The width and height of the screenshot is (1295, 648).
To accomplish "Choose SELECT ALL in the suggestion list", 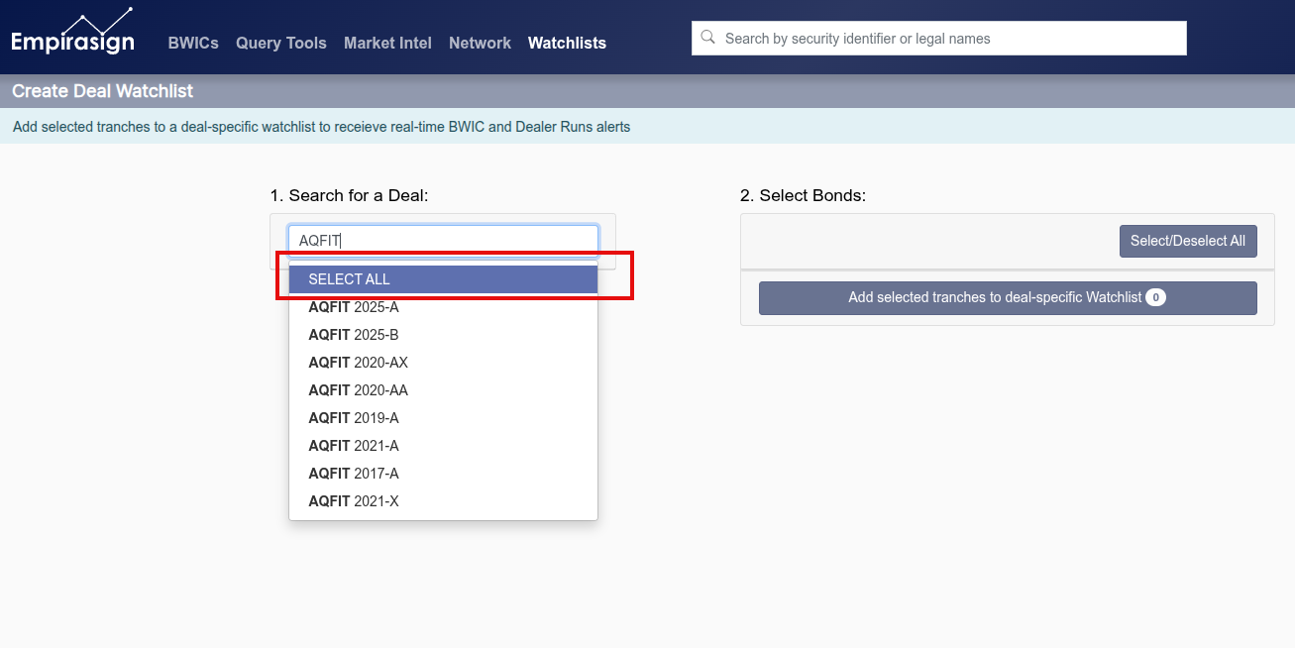I will (x=443, y=279).
